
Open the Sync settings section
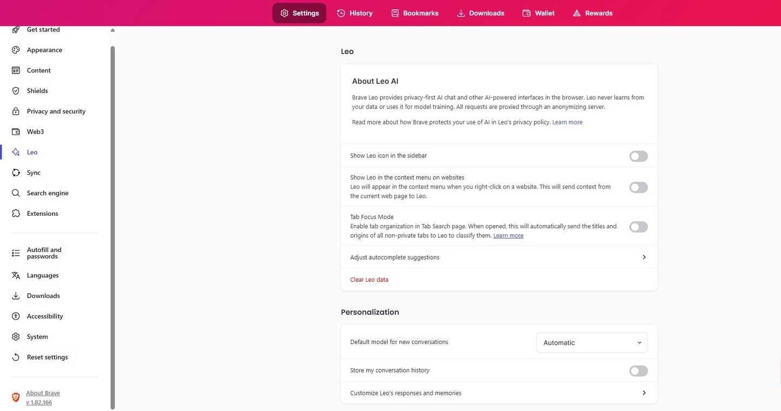coord(35,172)
